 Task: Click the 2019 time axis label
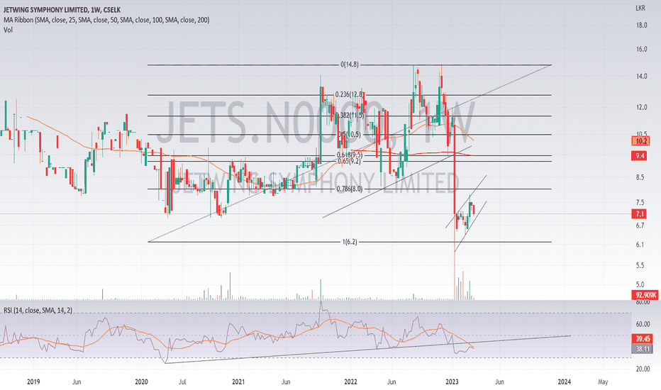[33, 382]
